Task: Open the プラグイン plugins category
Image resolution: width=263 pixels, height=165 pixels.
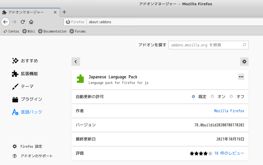Action: (x=27, y=99)
